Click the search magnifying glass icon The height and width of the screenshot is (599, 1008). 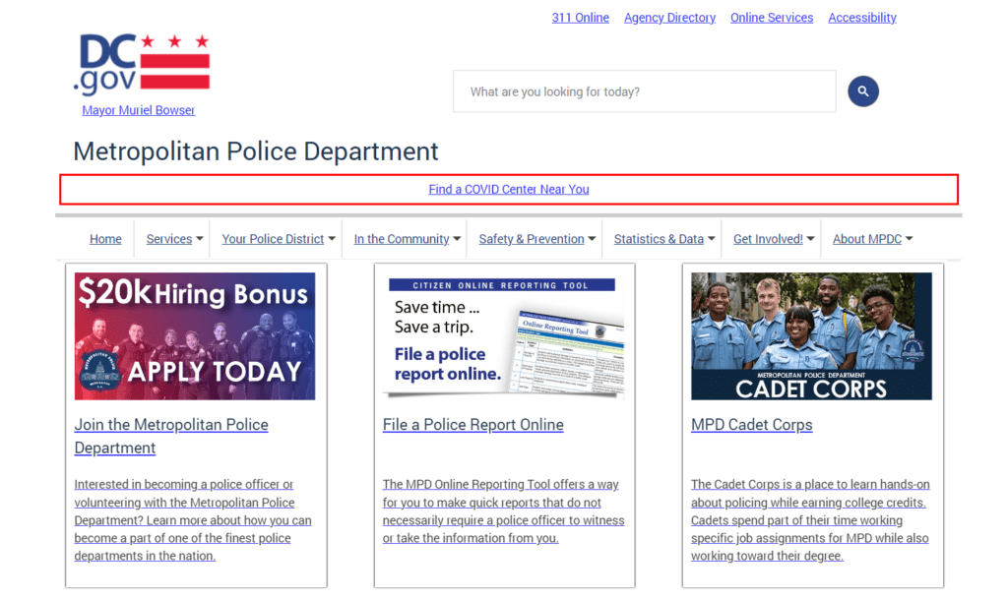[862, 90]
